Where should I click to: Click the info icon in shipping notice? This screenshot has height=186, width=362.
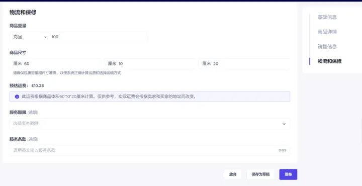(17, 97)
